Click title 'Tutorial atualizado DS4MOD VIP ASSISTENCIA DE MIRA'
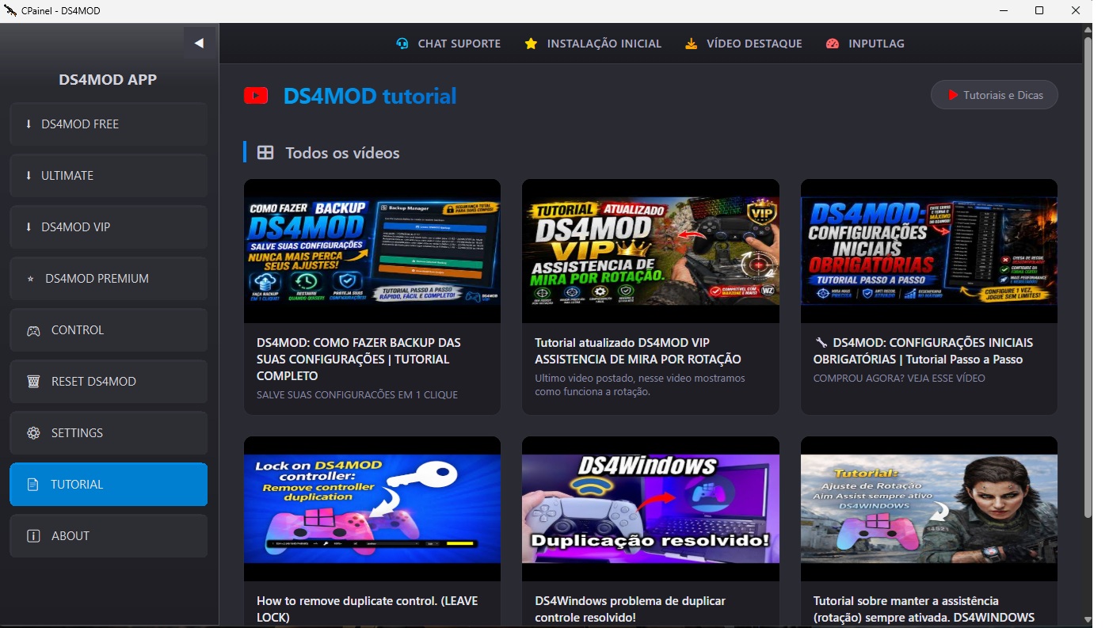The height and width of the screenshot is (628, 1109). [x=638, y=351]
